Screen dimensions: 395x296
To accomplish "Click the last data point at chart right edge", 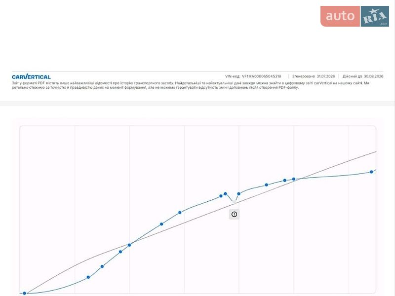I will [371, 172].
